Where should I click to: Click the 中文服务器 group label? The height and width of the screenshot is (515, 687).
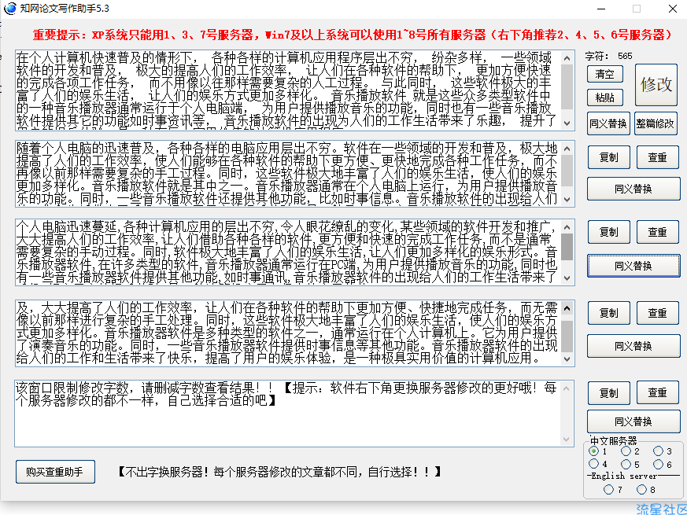coord(613,441)
